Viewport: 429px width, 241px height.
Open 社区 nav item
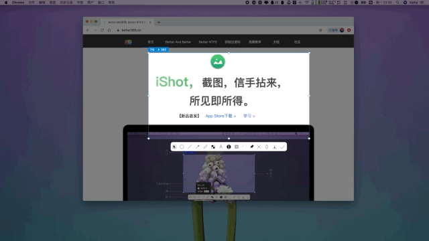pos(297,42)
